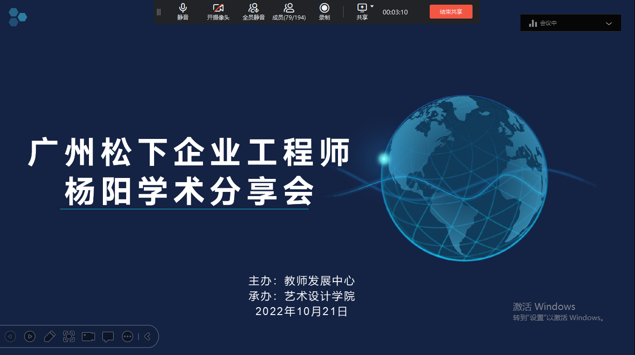Screen dimensions: 635x355
Task: Open the members list (成员)
Action: pos(289,12)
